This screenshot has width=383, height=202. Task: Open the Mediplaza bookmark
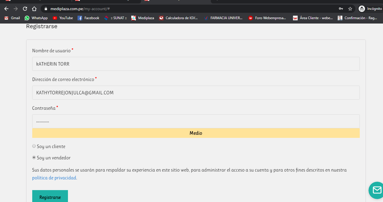(143, 18)
